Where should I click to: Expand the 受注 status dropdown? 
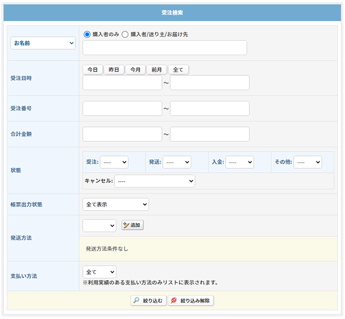(114, 162)
